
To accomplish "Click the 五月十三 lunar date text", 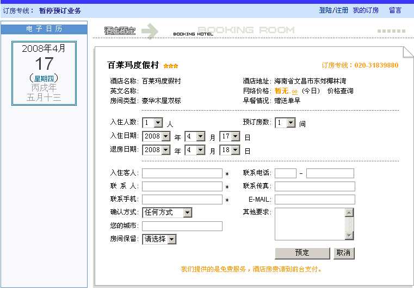I will (x=44, y=98).
